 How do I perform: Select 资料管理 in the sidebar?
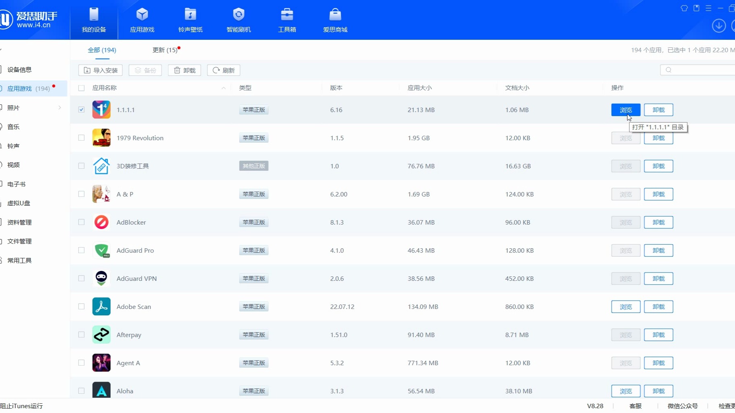point(19,222)
